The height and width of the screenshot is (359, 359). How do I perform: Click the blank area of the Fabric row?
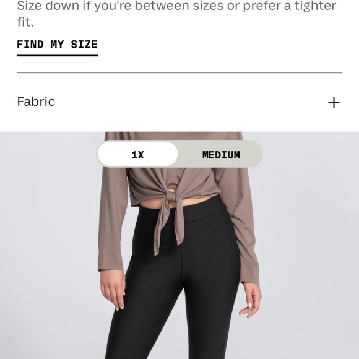190,102
